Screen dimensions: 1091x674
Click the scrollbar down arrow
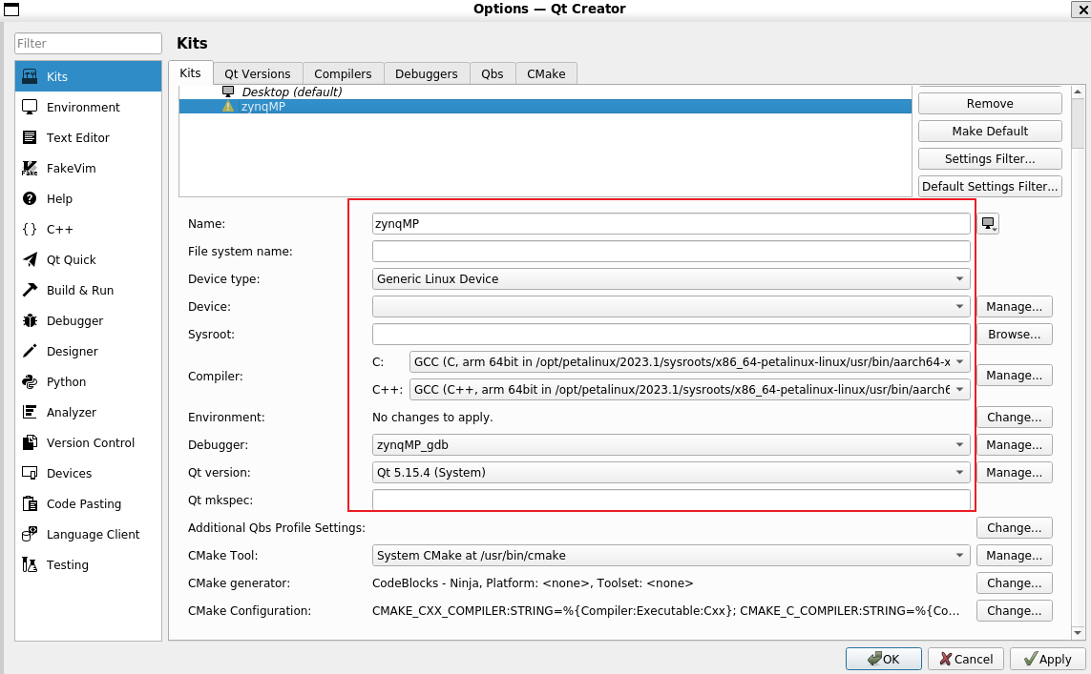(1078, 633)
